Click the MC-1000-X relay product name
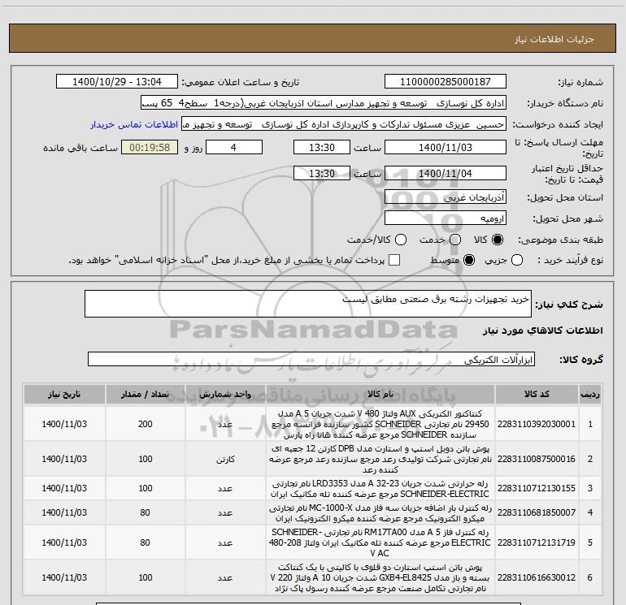 [380, 513]
